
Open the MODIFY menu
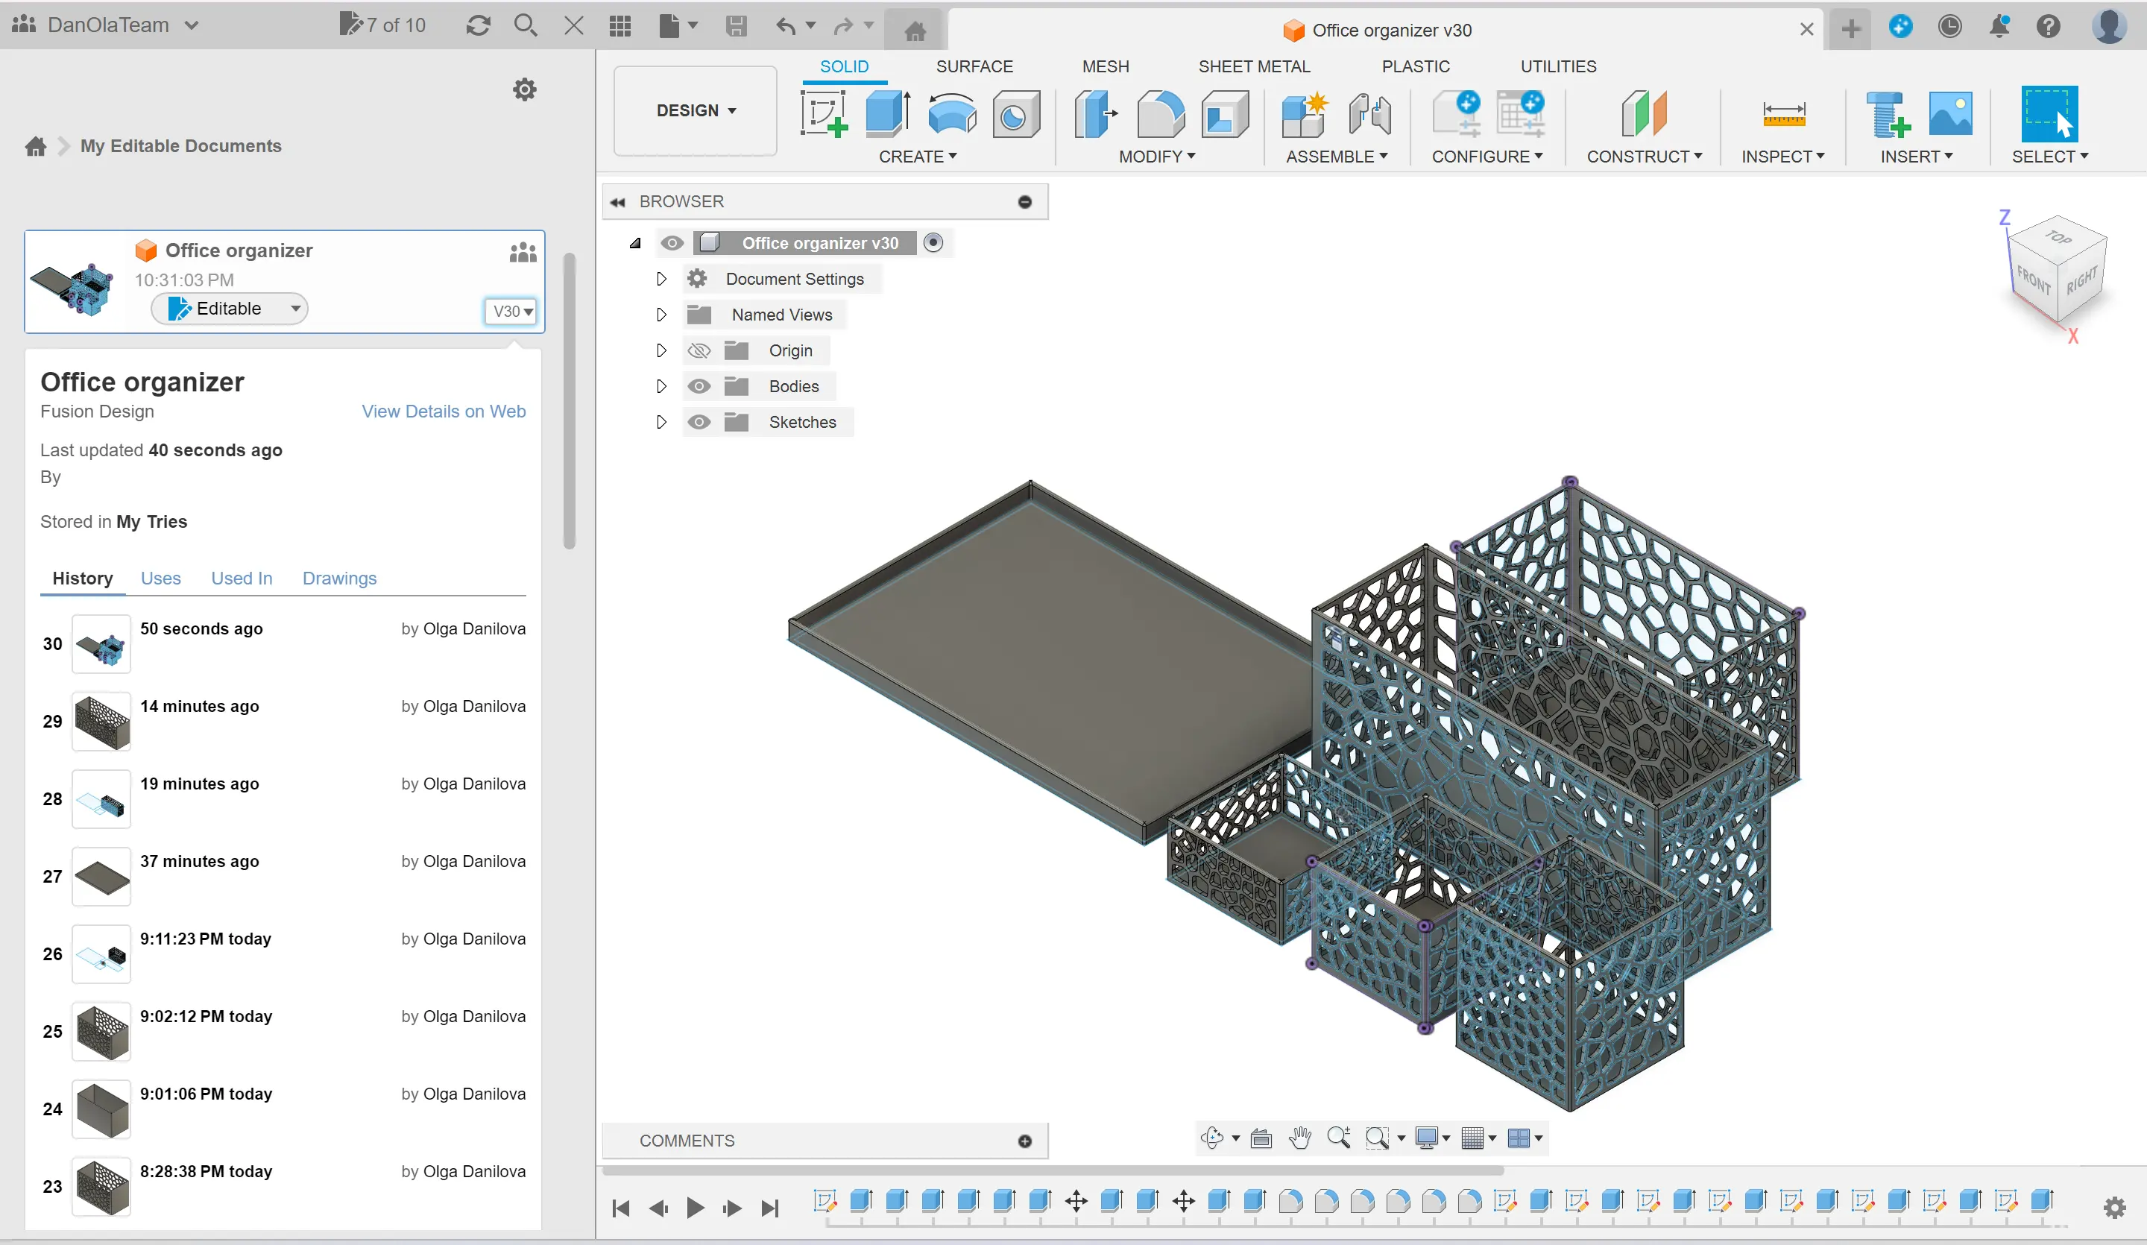[1157, 157]
